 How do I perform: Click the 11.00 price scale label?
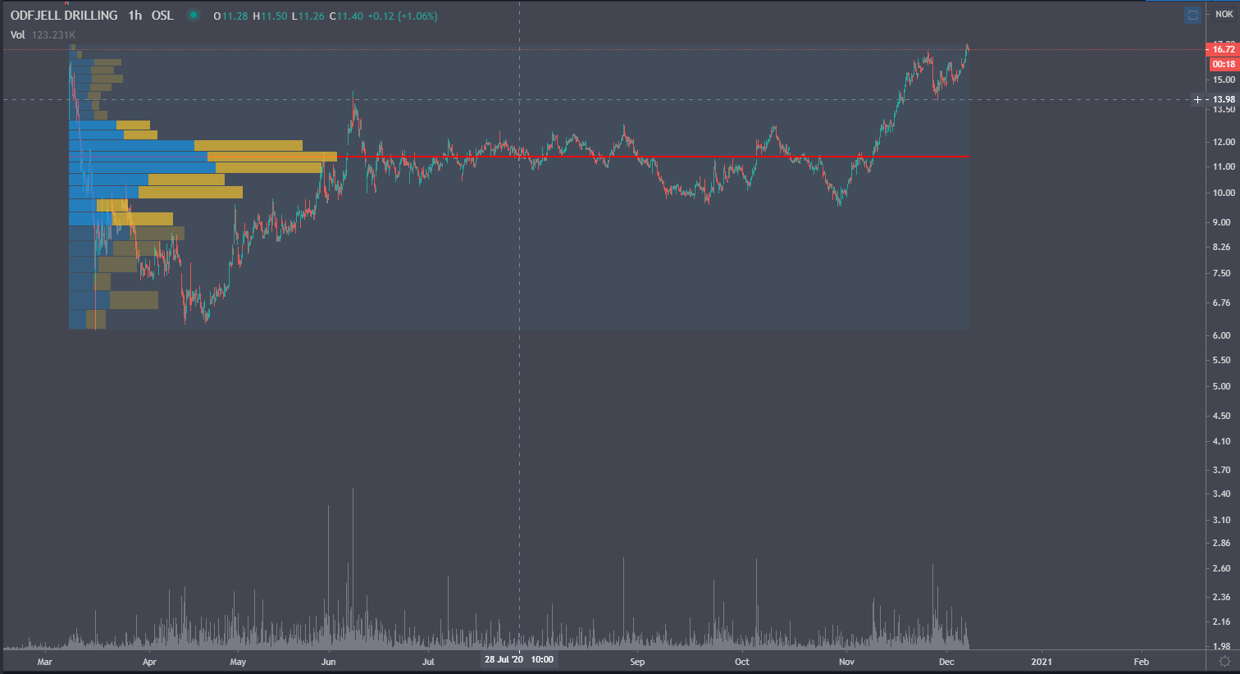coord(1224,166)
